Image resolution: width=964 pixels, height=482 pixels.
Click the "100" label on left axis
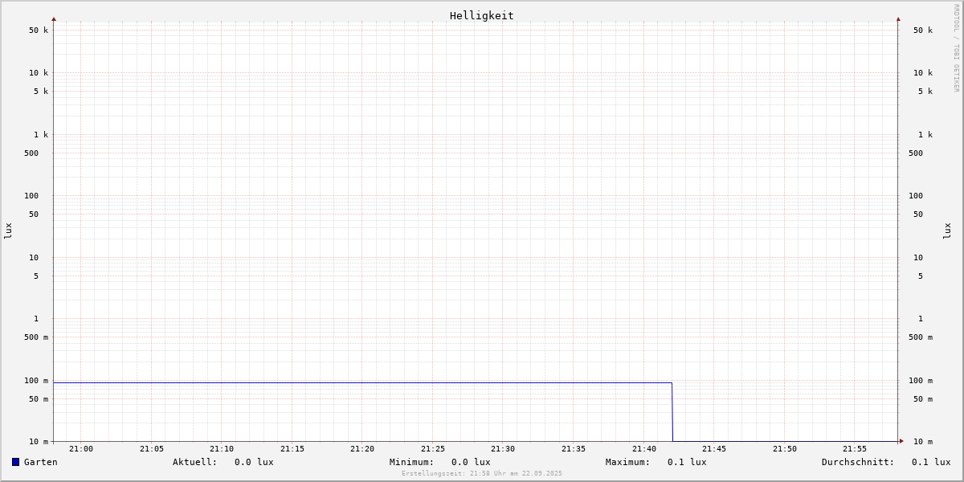coord(31,196)
